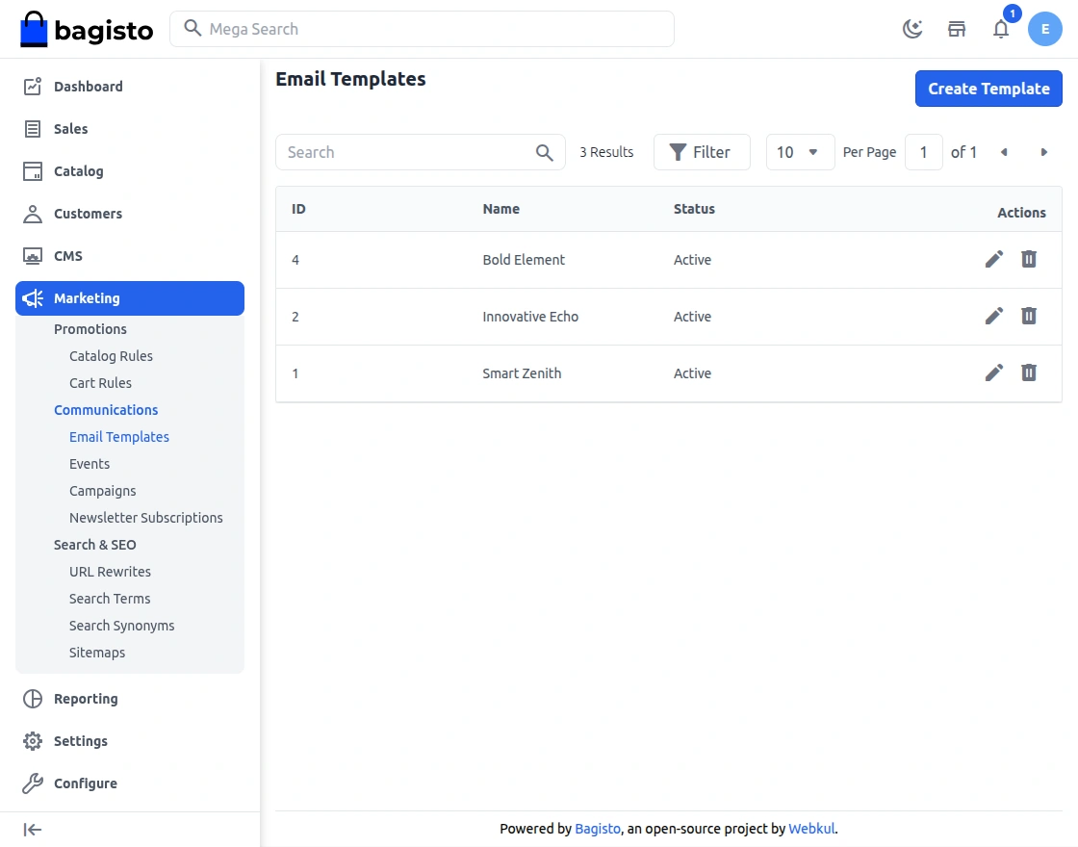This screenshot has height=847, width=1078.
Task: Open Sitemaps page
Action: [x=97, y=653]
